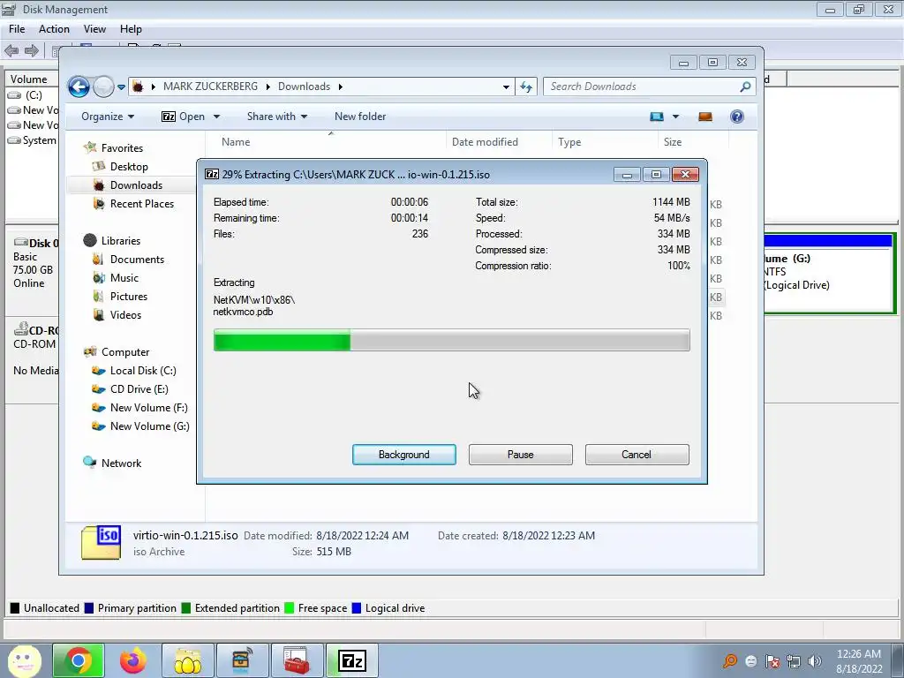904x678 pixels.
Task: Open Firefox from taskbar
Action: pyautogui.click(x=133, y=660)
